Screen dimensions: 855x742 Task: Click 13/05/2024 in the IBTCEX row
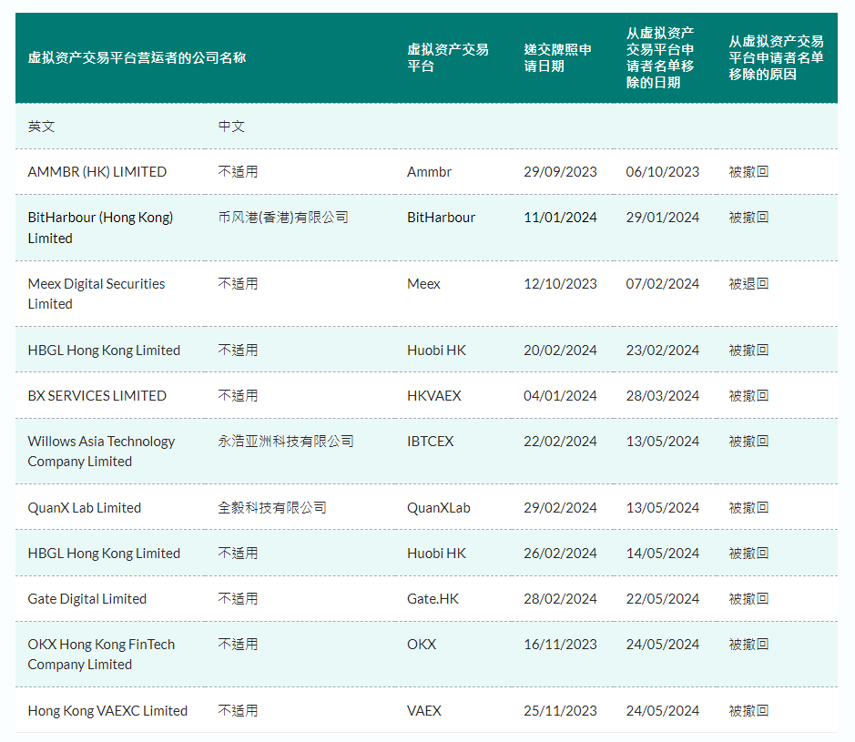pyautogui.click(x=663, y=441)
